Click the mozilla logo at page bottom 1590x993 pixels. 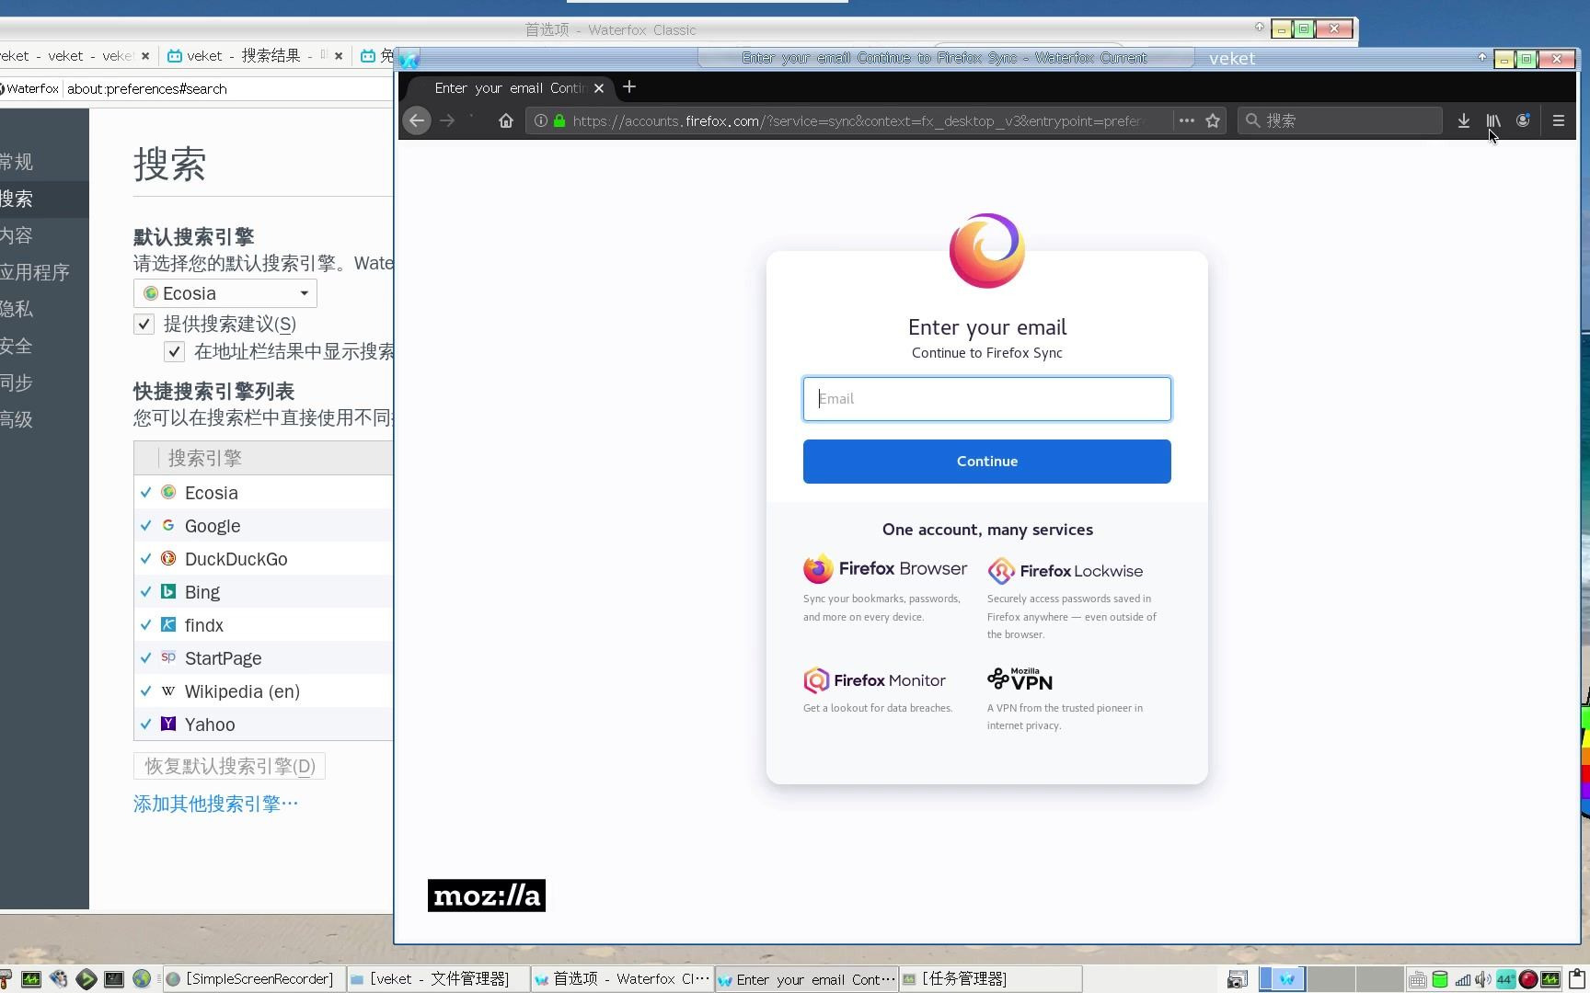click(487, 896)
